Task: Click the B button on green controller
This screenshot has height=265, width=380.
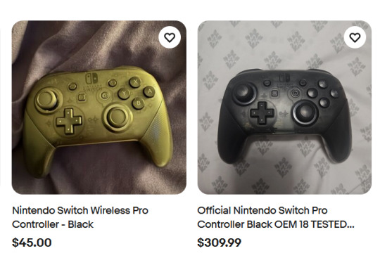Action: (x=139, y=103)
